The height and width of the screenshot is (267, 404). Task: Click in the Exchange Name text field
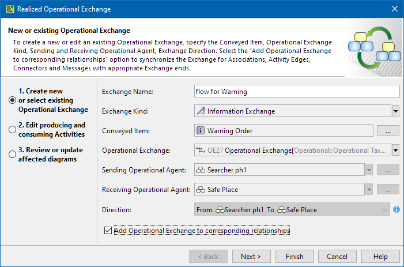point(297,91)
